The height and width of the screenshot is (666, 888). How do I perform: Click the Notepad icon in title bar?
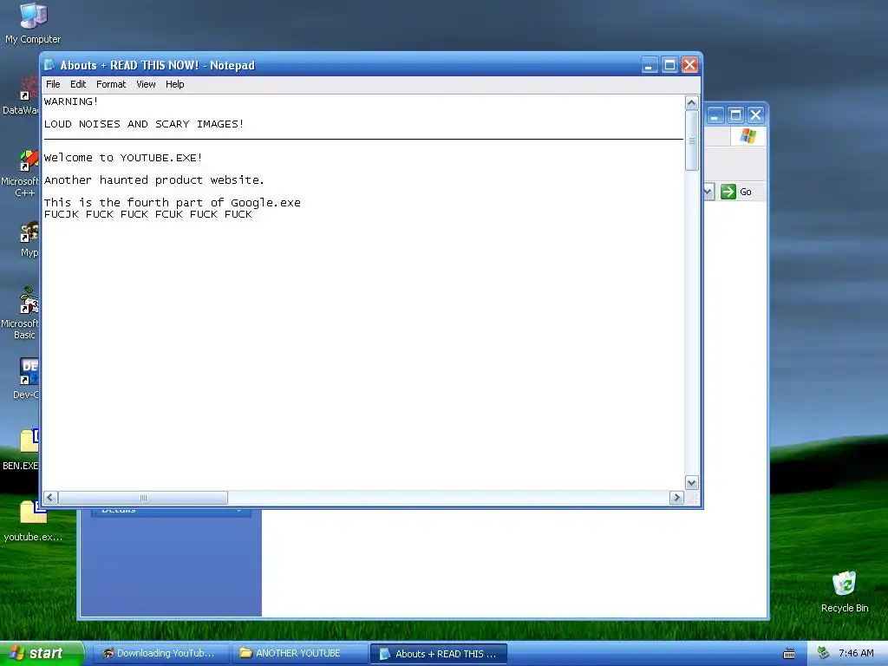click(49, 64)
